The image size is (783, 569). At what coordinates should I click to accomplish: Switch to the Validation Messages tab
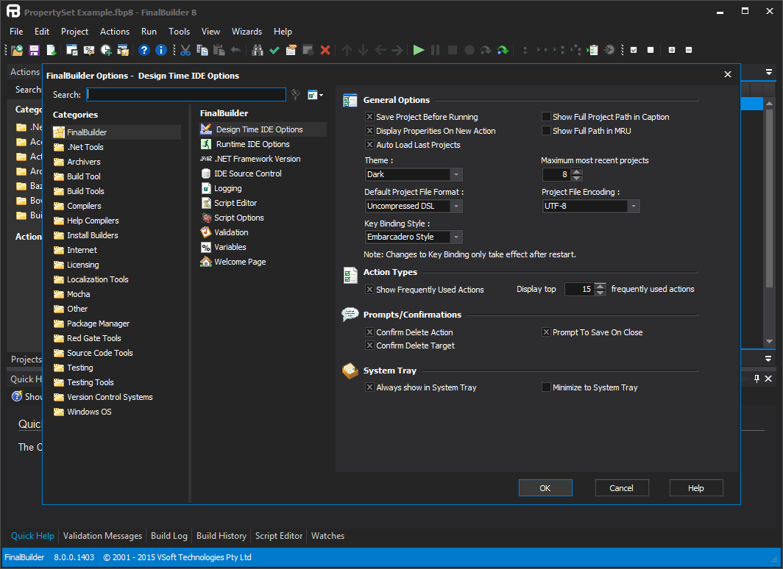point(102,536)
